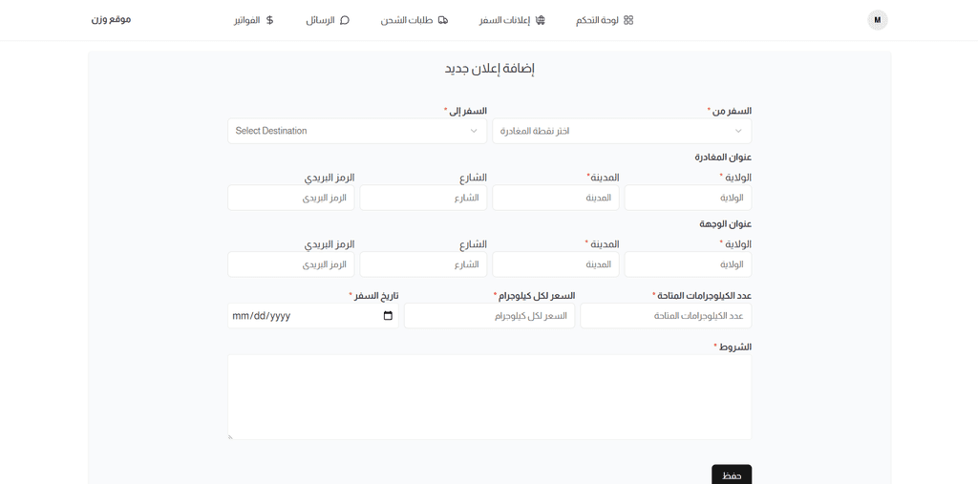Click departure الشارع input field
The image size is (978, 484).
point(423,198)
